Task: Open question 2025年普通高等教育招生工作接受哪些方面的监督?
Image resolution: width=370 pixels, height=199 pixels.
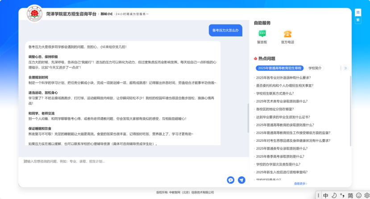Action: click(x=293, y=133)
